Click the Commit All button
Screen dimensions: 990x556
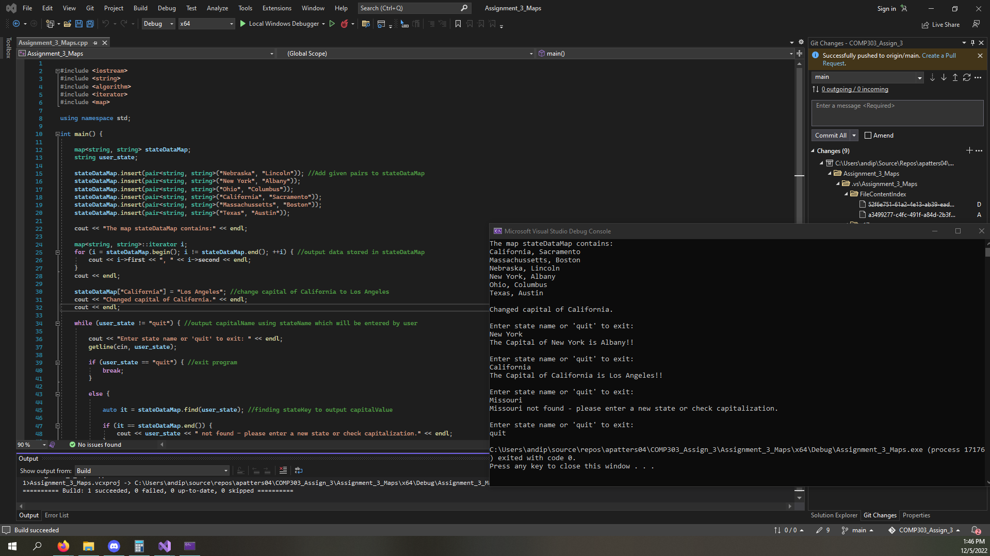click(x=831, y=136)
